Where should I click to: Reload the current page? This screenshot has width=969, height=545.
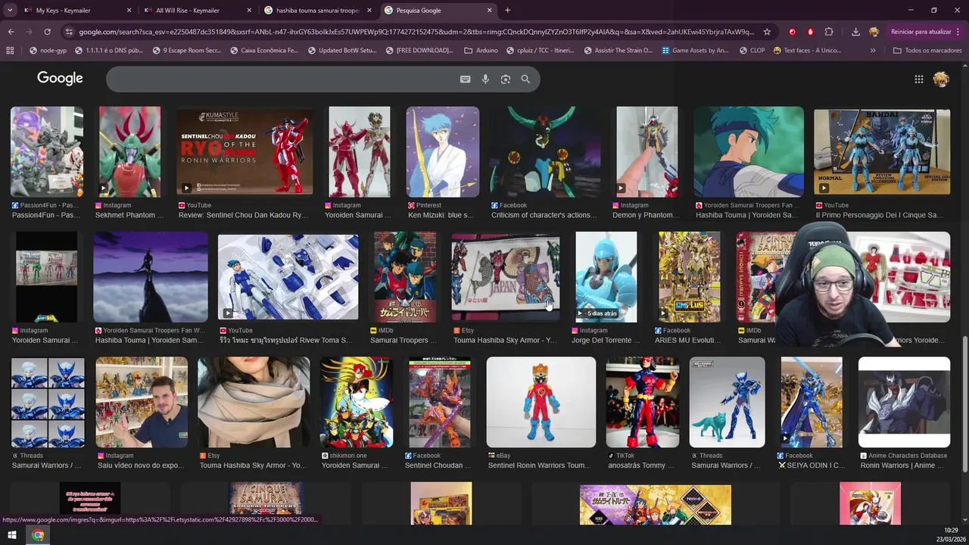pos(47,32)
